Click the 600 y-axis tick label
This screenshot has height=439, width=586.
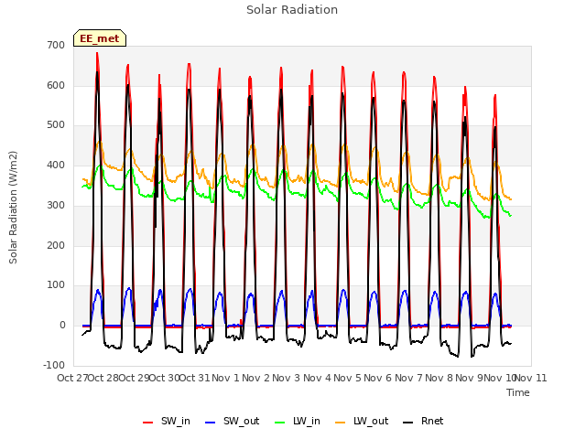[x=56, y=85]
